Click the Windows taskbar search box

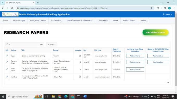coord(25,96)
